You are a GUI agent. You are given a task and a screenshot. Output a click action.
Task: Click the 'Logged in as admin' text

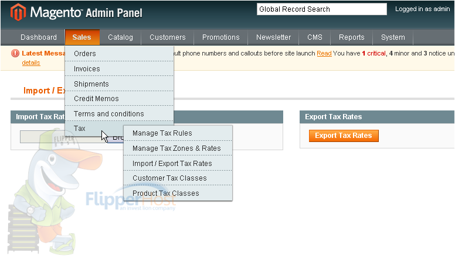[x=422, y=9]
